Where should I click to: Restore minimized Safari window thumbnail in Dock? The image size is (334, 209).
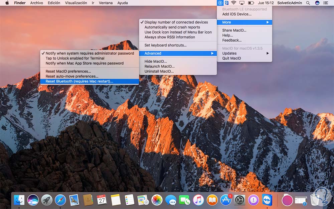[301, 200]
